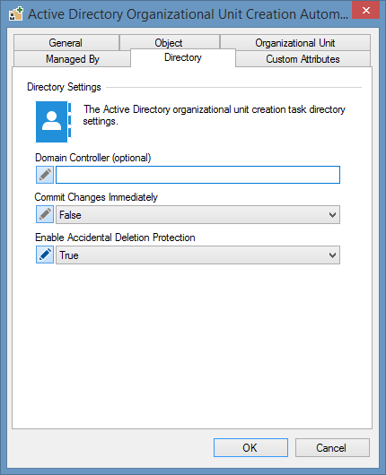386x475 pixels.
Task: Click the Cancel button
Action: click(x=332, y=447)
